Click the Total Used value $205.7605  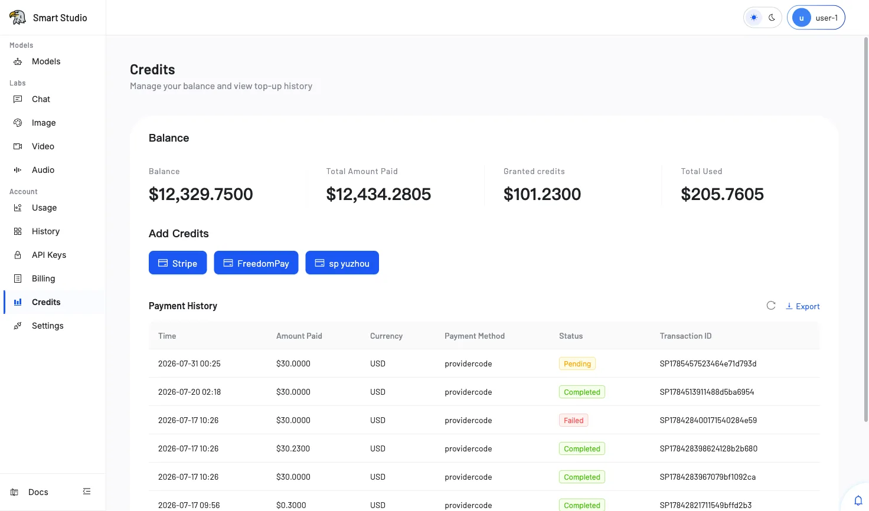point(722,194)
